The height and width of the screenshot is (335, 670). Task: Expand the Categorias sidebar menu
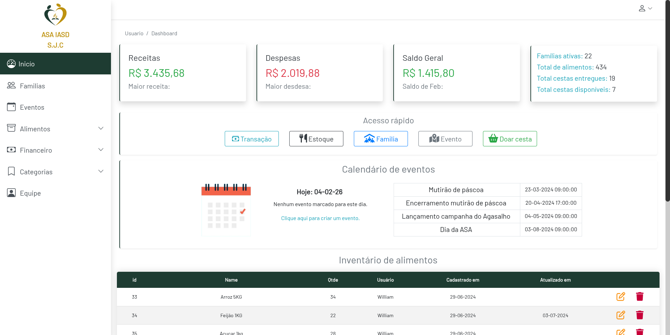tap(55, 172)
